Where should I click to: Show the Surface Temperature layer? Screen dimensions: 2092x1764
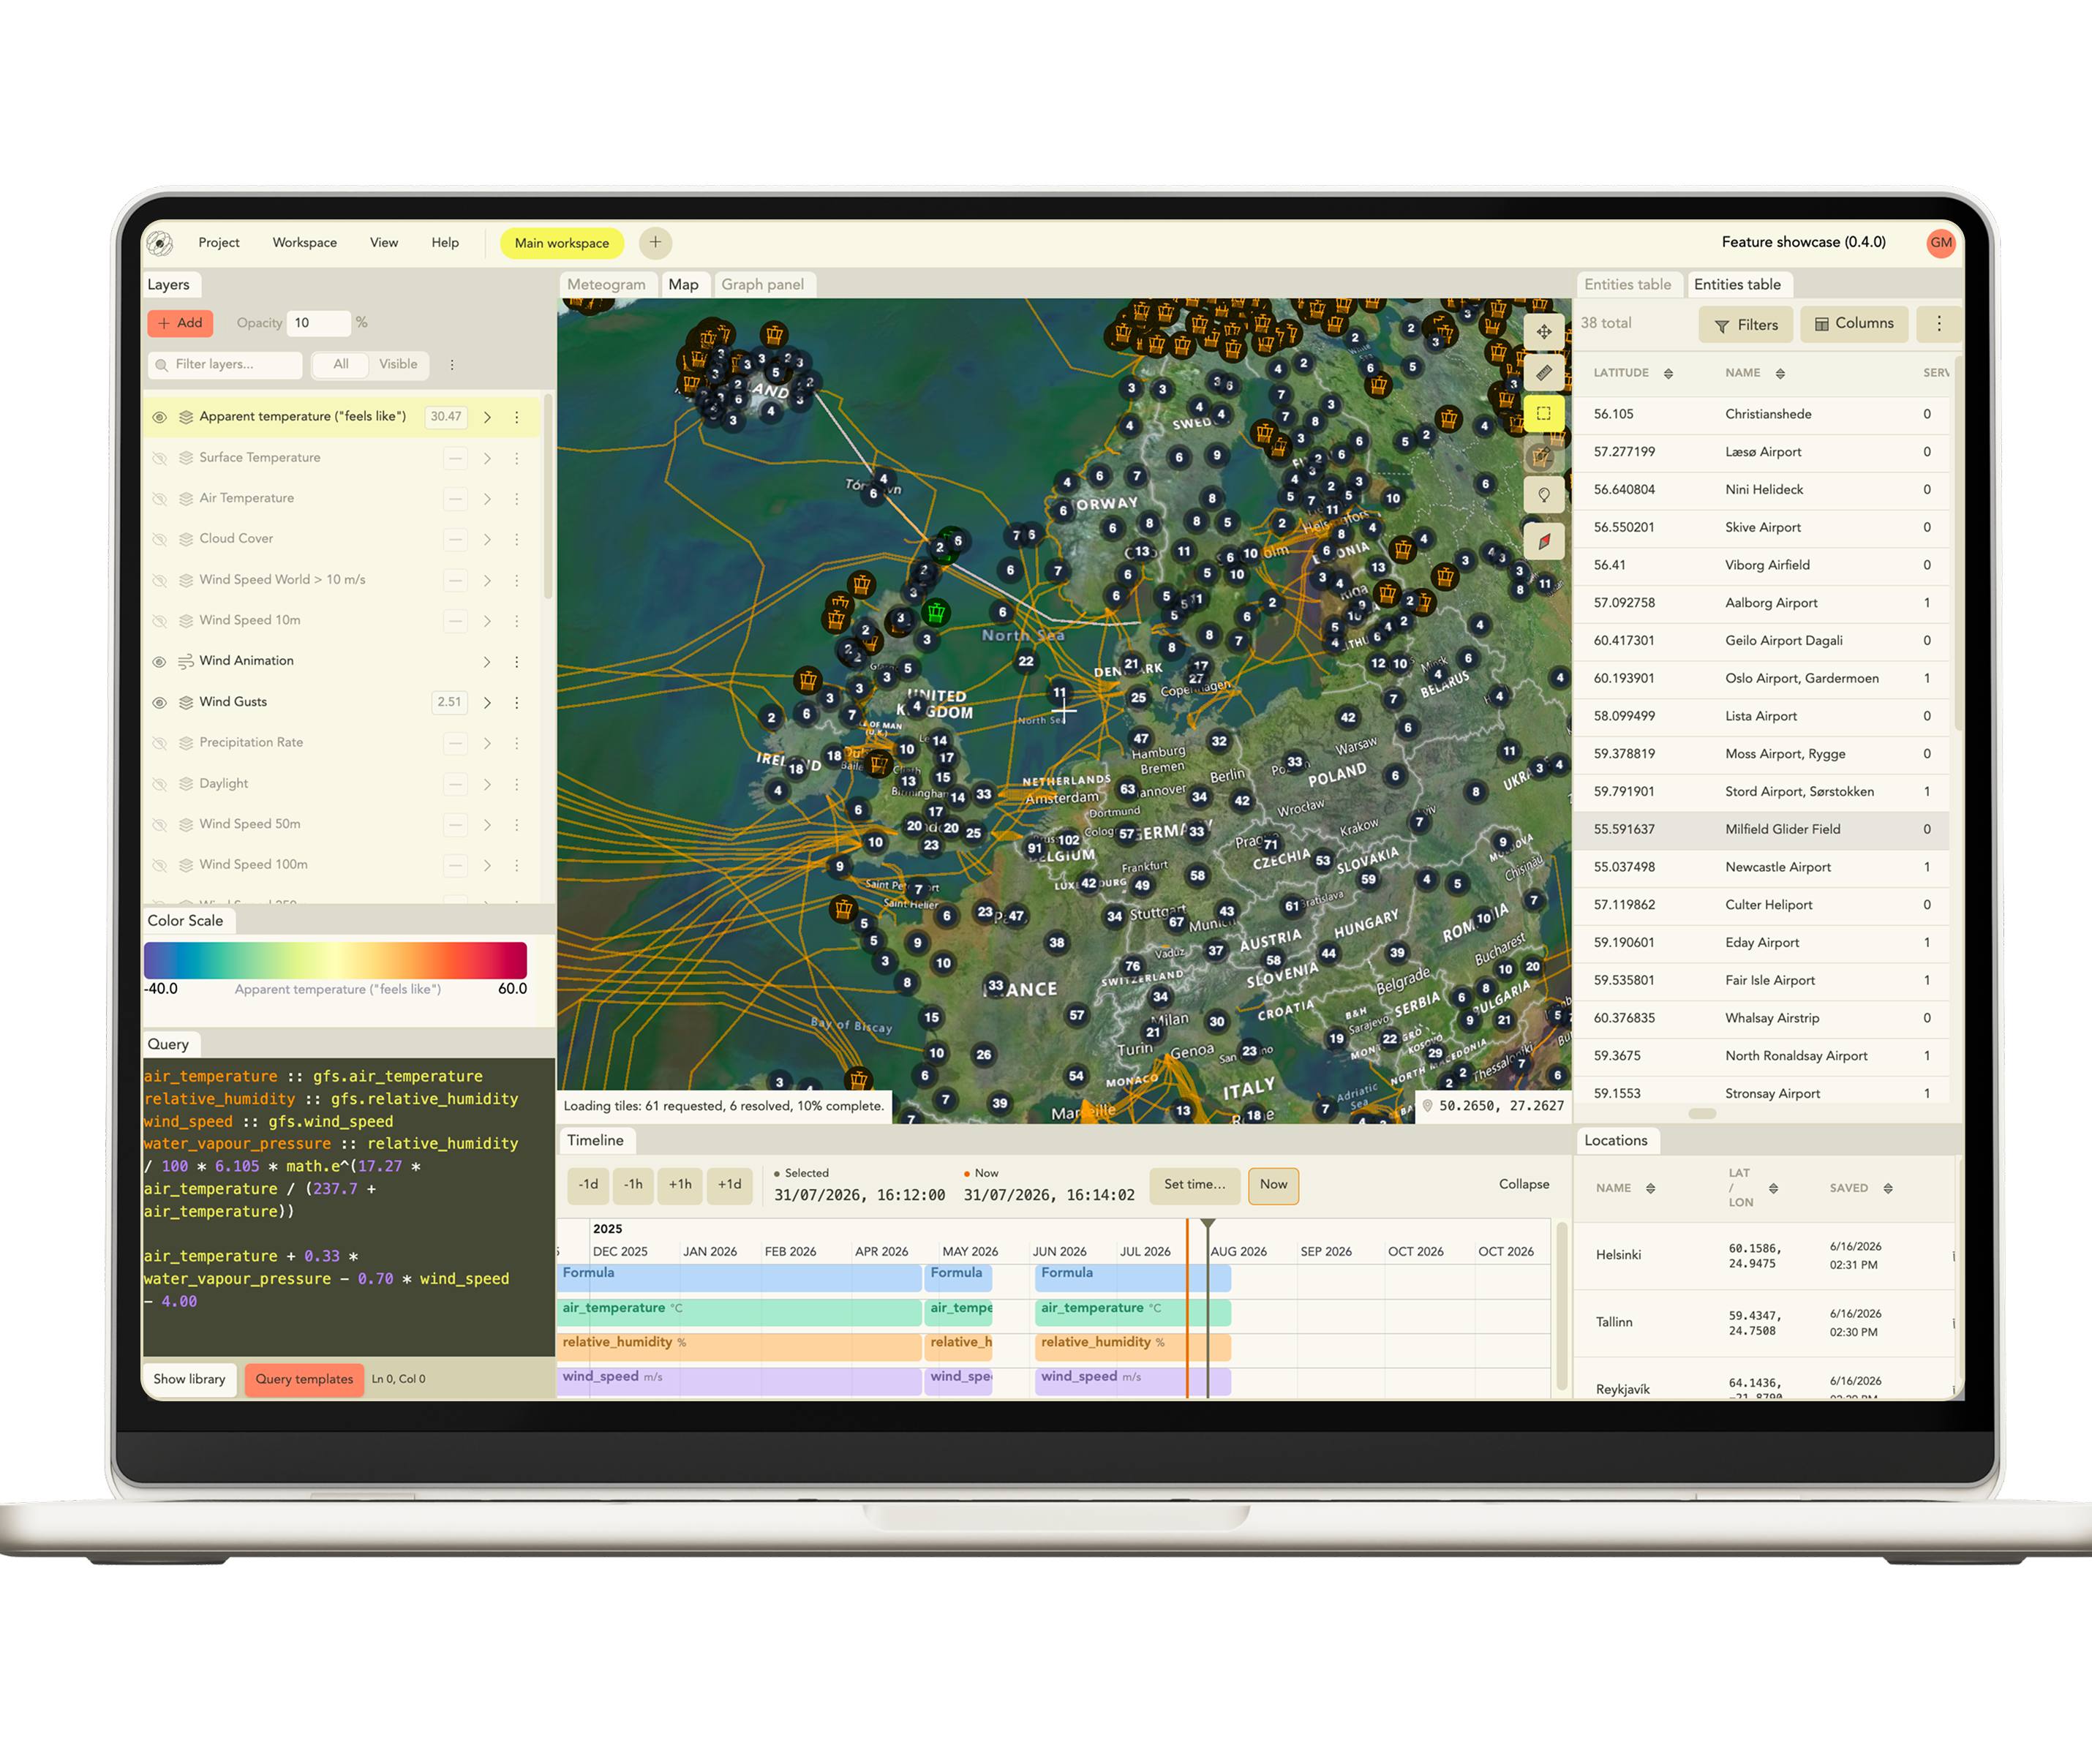click(159, 458)
